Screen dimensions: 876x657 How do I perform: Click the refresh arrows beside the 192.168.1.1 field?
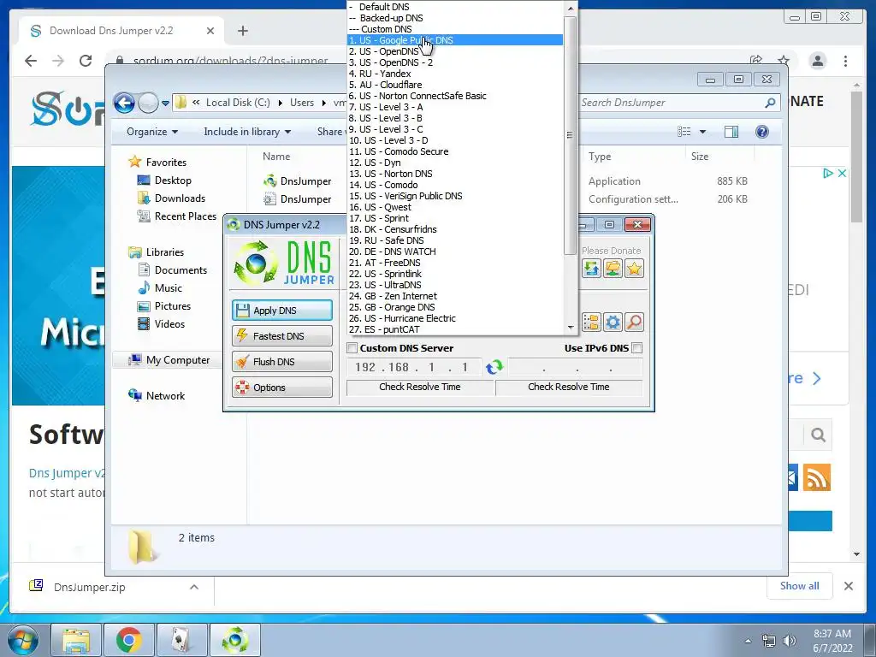click(494, 367)
